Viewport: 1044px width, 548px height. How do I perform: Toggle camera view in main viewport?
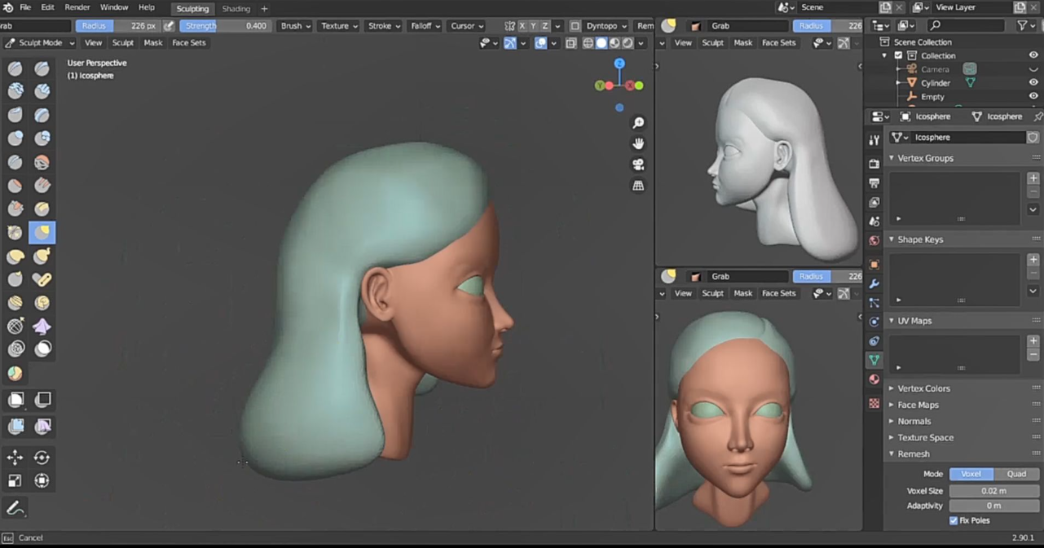coord(638,164)
